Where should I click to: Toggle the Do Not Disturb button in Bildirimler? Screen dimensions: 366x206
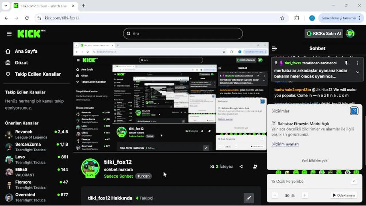[x=354, y=111]
